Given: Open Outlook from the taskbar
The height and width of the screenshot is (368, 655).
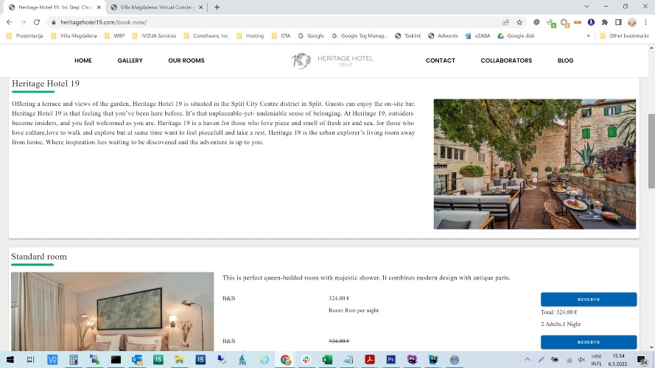Looking at the screenshot, I should click(137, 360).
